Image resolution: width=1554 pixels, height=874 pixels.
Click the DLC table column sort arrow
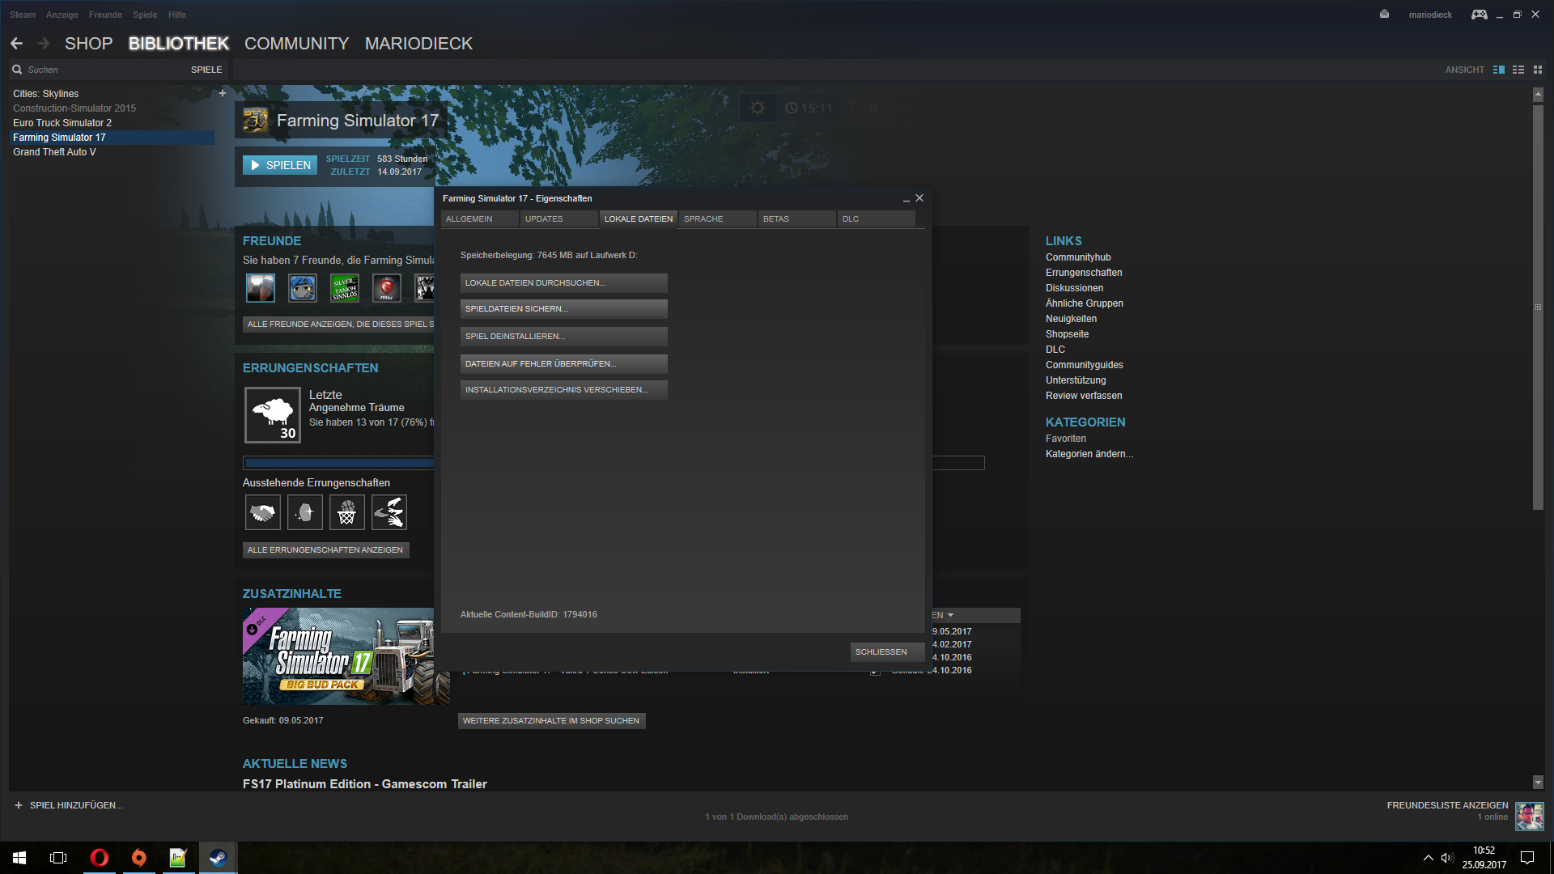tap(950, 616)
